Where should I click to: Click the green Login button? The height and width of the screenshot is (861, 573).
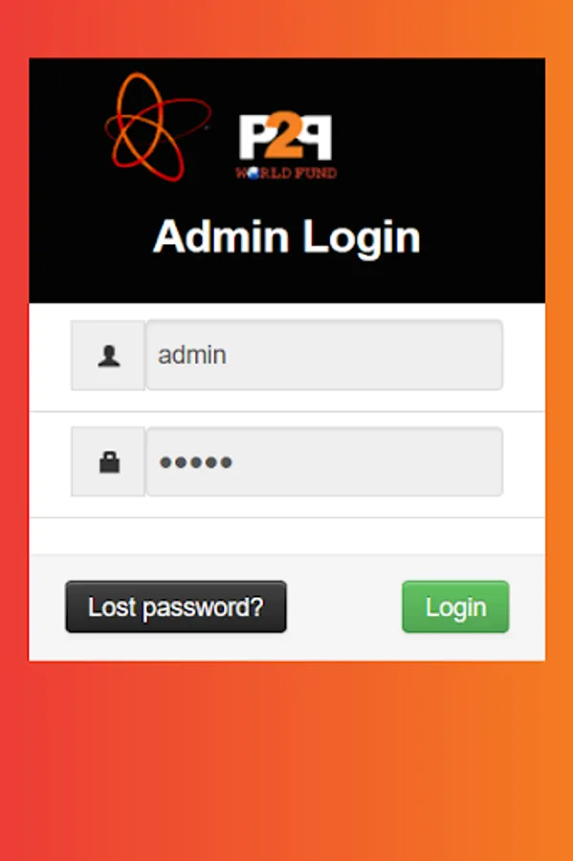coord(455,607)
